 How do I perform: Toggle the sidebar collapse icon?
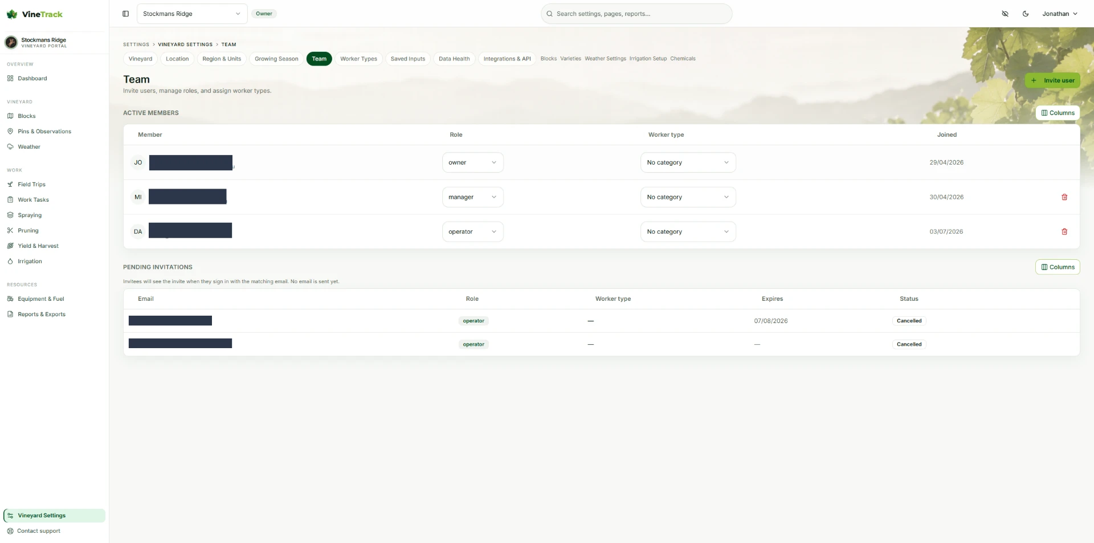[125, 14]
